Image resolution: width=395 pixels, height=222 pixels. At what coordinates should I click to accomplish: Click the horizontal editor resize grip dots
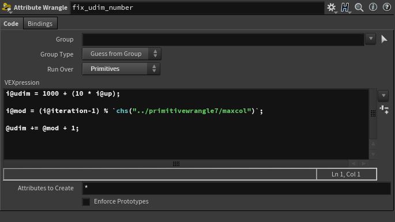(x=176, y=164)
